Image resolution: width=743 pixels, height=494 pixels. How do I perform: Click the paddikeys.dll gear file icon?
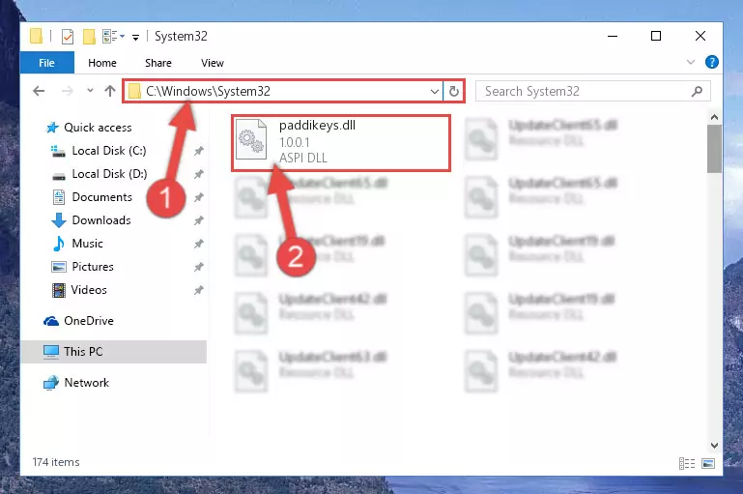coord(251,139)
